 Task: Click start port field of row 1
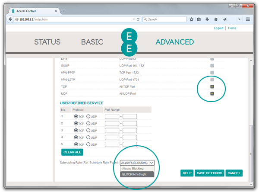point(112,116)
